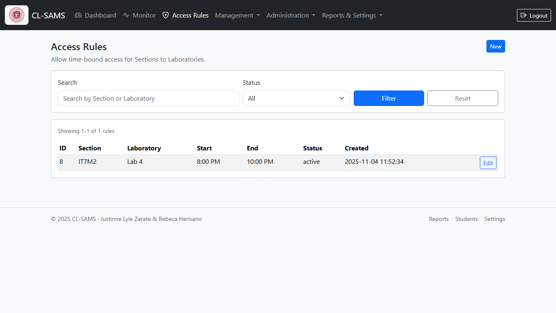556x313 pixels.
Task: Click the Access Rules shield icon
Action: click(x=166, y=15)
